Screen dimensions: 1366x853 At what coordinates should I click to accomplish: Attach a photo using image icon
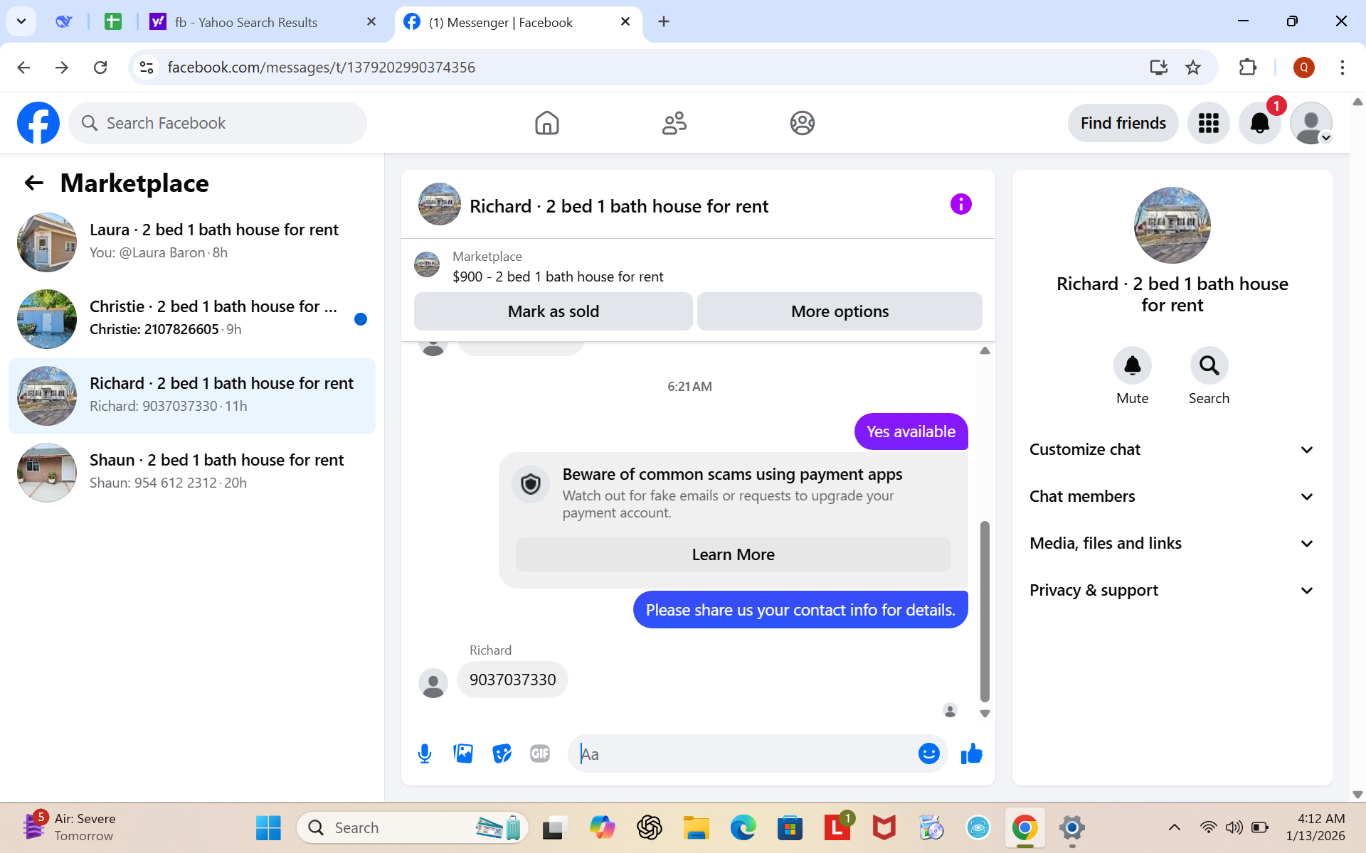coord(463,753)
